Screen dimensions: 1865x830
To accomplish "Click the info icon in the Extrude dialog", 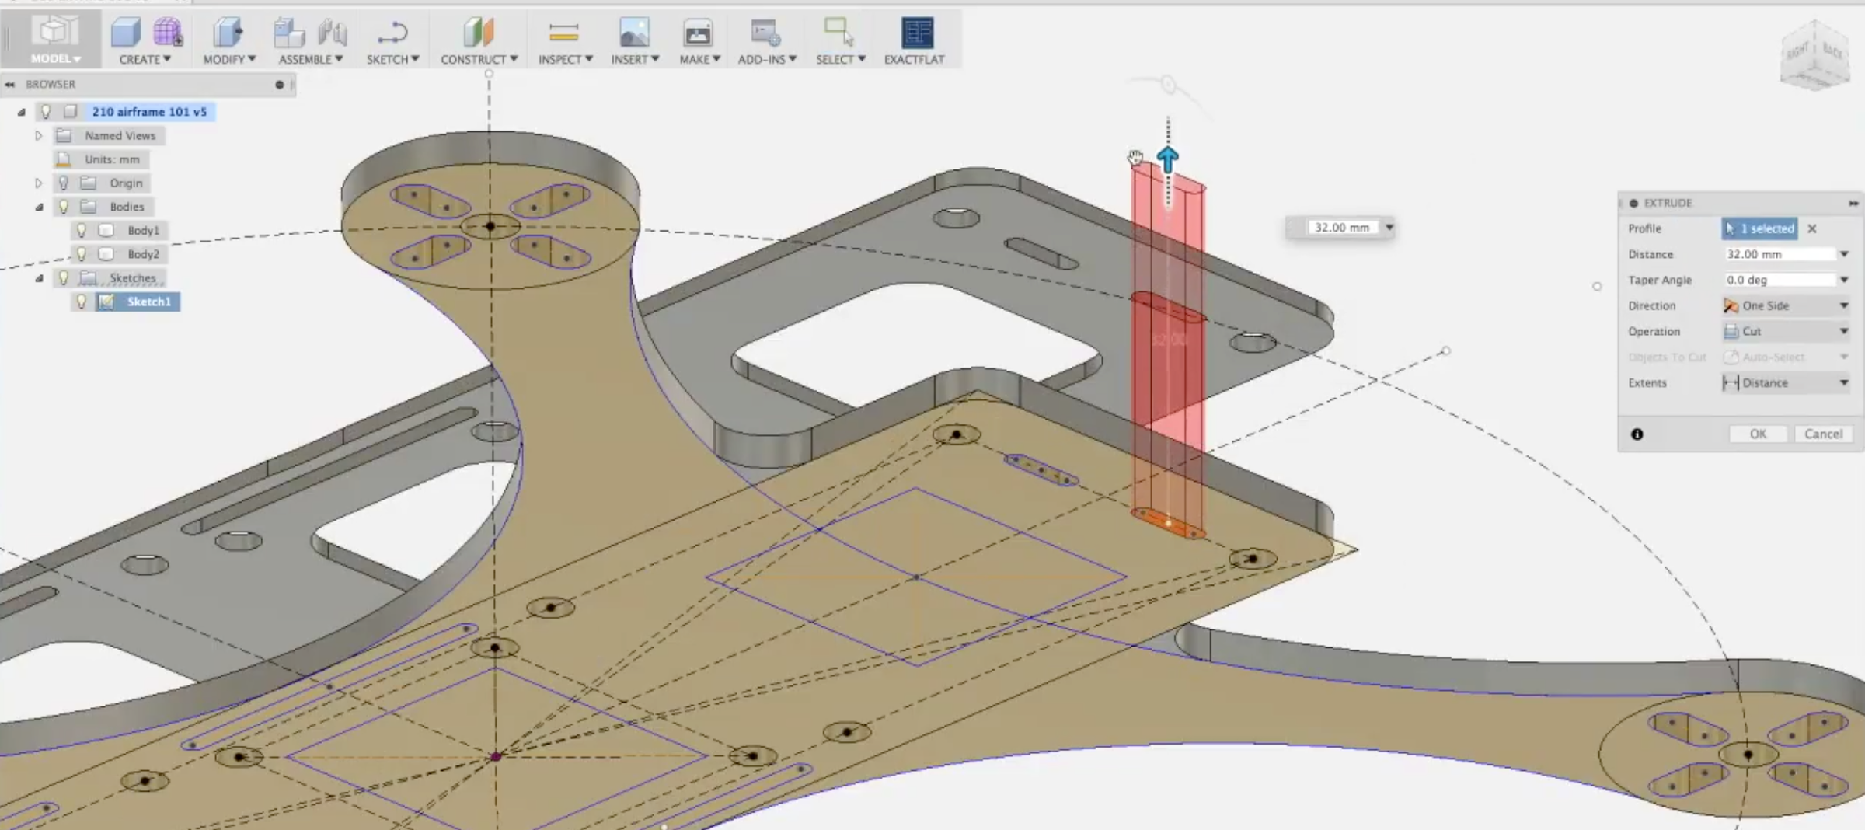I will 1637,434.
